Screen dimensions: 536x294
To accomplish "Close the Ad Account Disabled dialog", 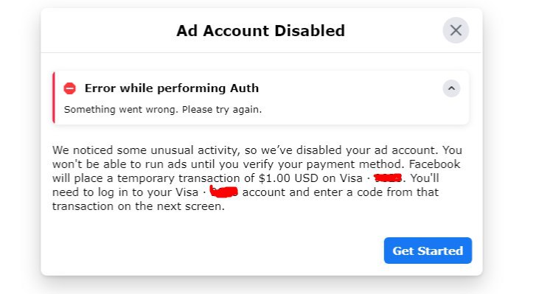I will click(456, 30).
